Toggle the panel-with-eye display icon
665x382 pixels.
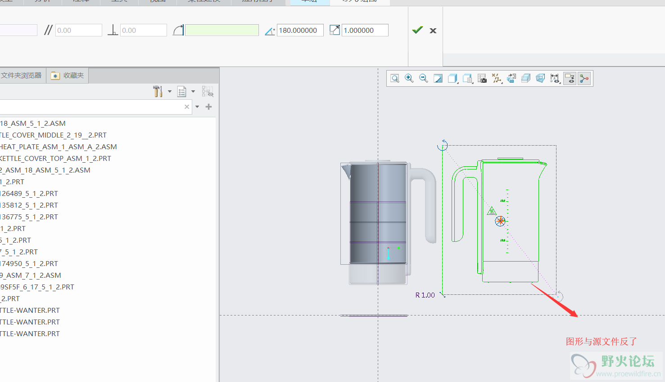click(x=570, y=79)
